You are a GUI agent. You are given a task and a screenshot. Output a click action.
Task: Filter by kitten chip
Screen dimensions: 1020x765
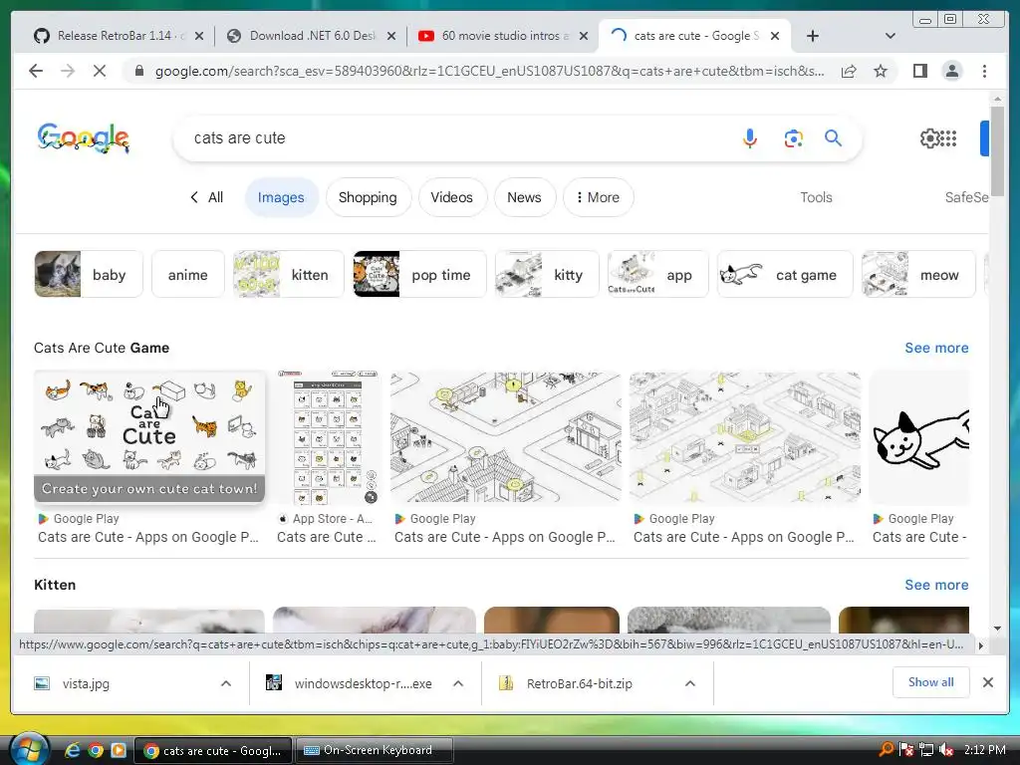tap(288, 275)
